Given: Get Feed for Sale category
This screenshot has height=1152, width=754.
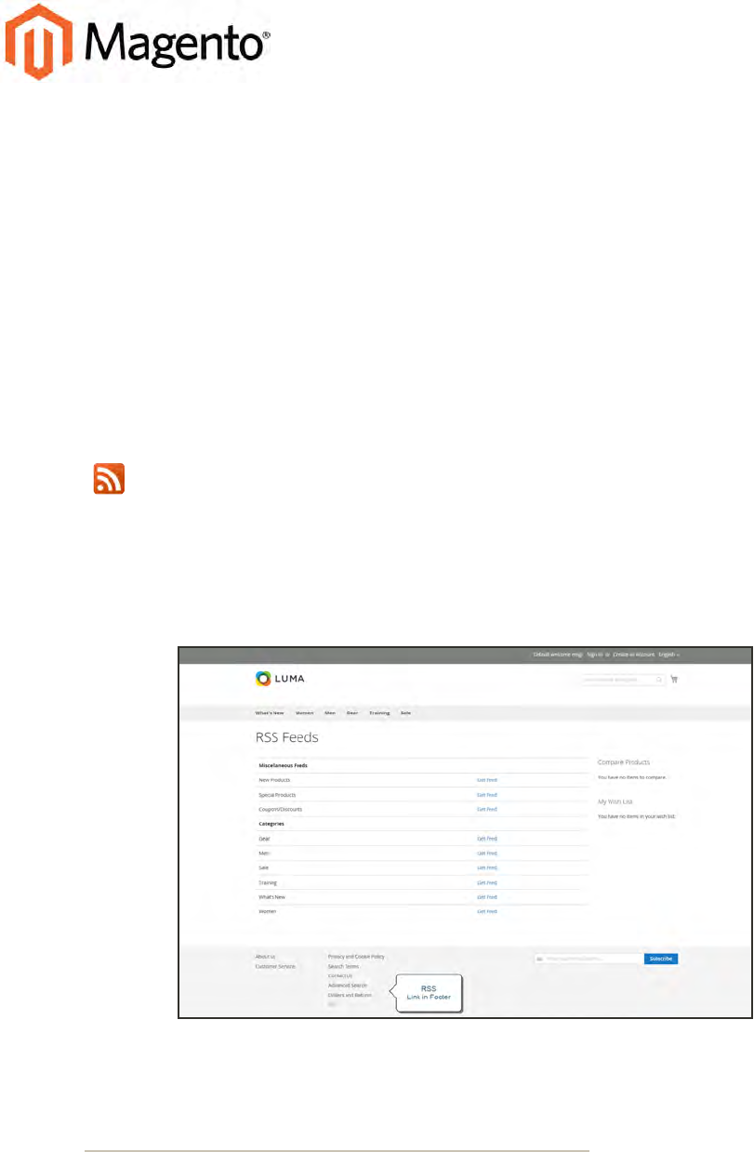Looking at the screenshot, I should click(x=487, y=867).
